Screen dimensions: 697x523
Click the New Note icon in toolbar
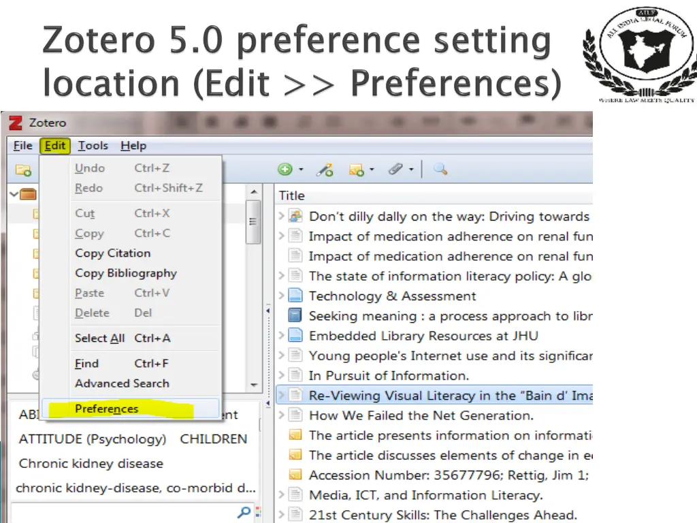point(356,170)
